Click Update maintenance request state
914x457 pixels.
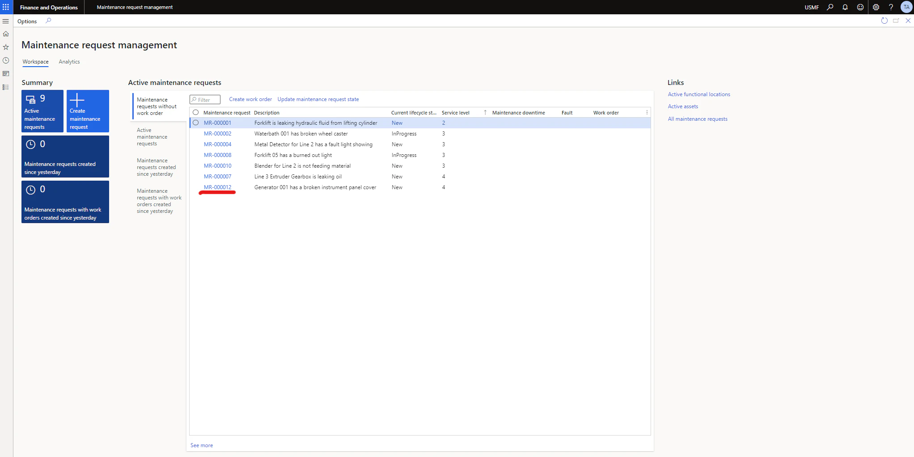tap(318, 99)
